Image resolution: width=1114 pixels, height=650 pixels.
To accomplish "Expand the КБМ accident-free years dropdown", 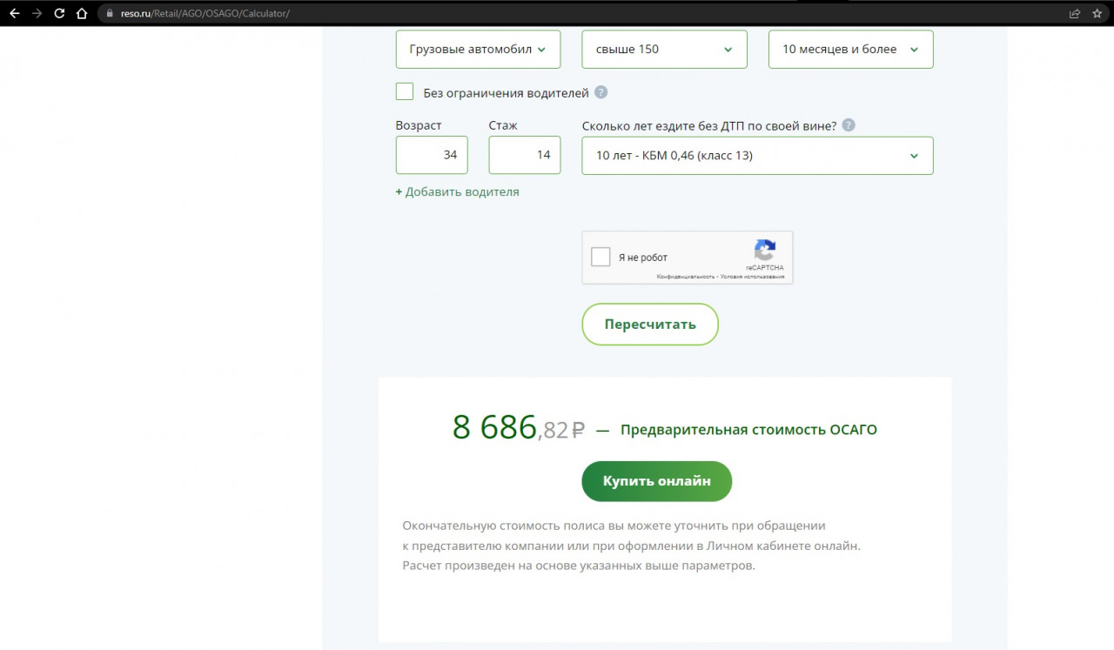I will click(x=757, y=156).
